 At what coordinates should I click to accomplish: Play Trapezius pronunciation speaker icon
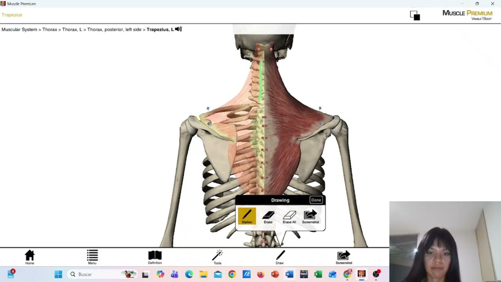(x=178, y=29)
